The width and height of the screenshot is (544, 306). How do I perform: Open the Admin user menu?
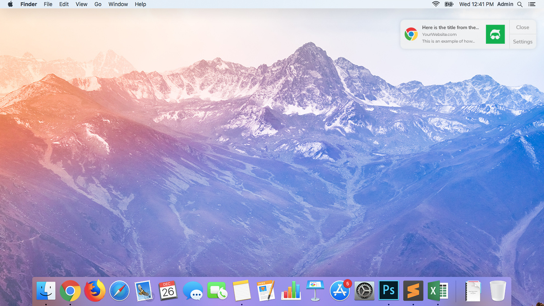[505, 4]
